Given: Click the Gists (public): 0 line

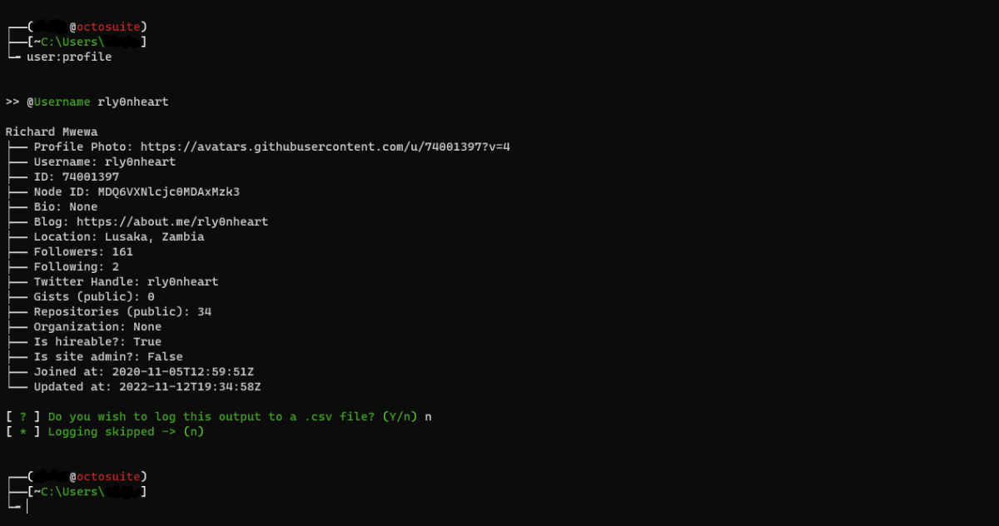Looking at the screenshot, I should click(x=94, y=296).
